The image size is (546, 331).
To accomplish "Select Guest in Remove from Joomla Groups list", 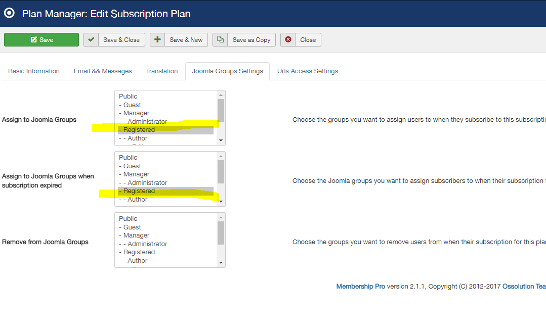I will point(166,227).
